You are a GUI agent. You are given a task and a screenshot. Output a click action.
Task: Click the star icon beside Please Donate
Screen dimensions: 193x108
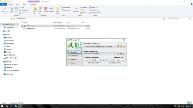point(124,46)
